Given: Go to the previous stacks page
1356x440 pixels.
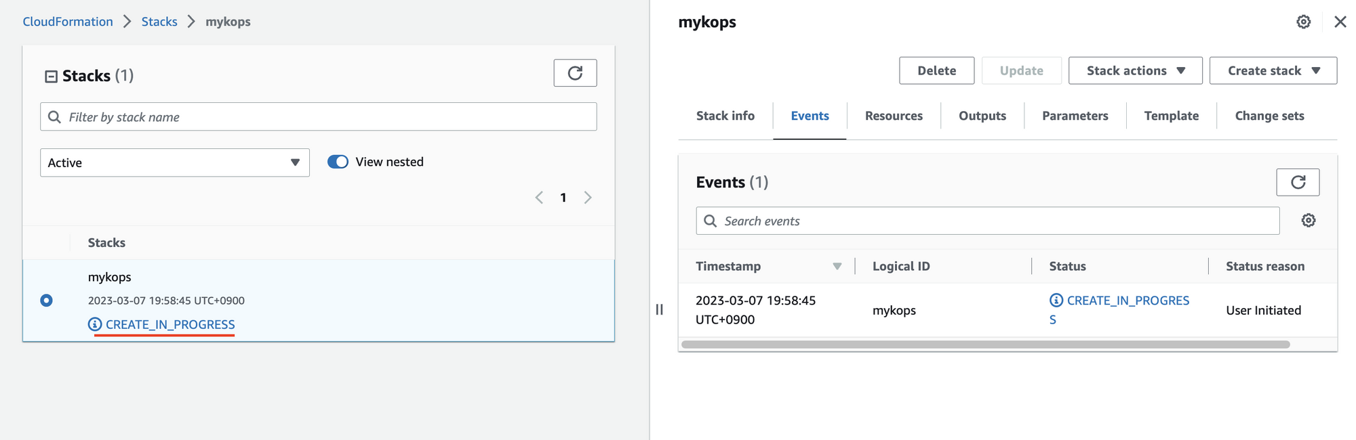Looking at the screenshot, I should coord(539,198).
